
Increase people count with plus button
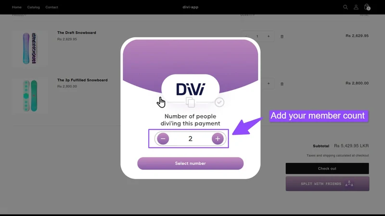pyautogui.click(x=218, y=139)
